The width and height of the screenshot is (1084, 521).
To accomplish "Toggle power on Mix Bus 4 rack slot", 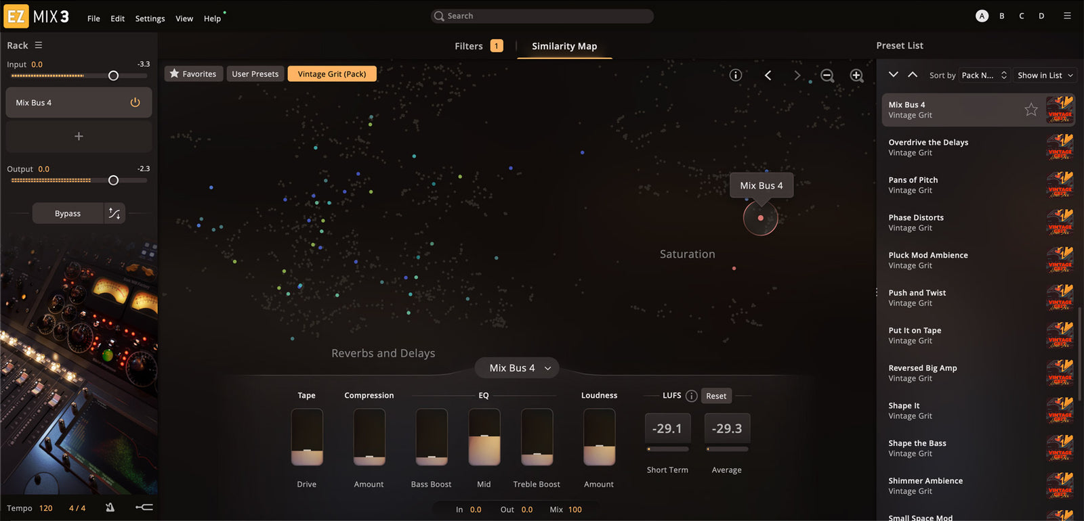I will coord(135,102).
